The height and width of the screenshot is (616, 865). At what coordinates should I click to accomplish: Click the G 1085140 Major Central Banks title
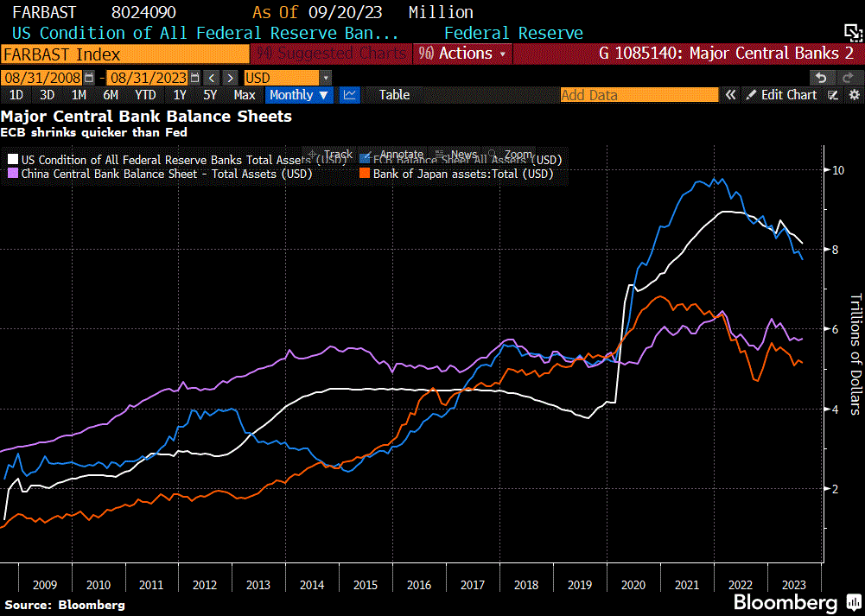727,54
